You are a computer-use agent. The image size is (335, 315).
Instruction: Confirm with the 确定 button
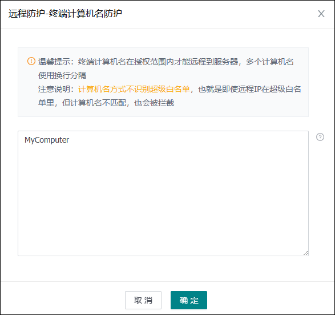(189, 300)
